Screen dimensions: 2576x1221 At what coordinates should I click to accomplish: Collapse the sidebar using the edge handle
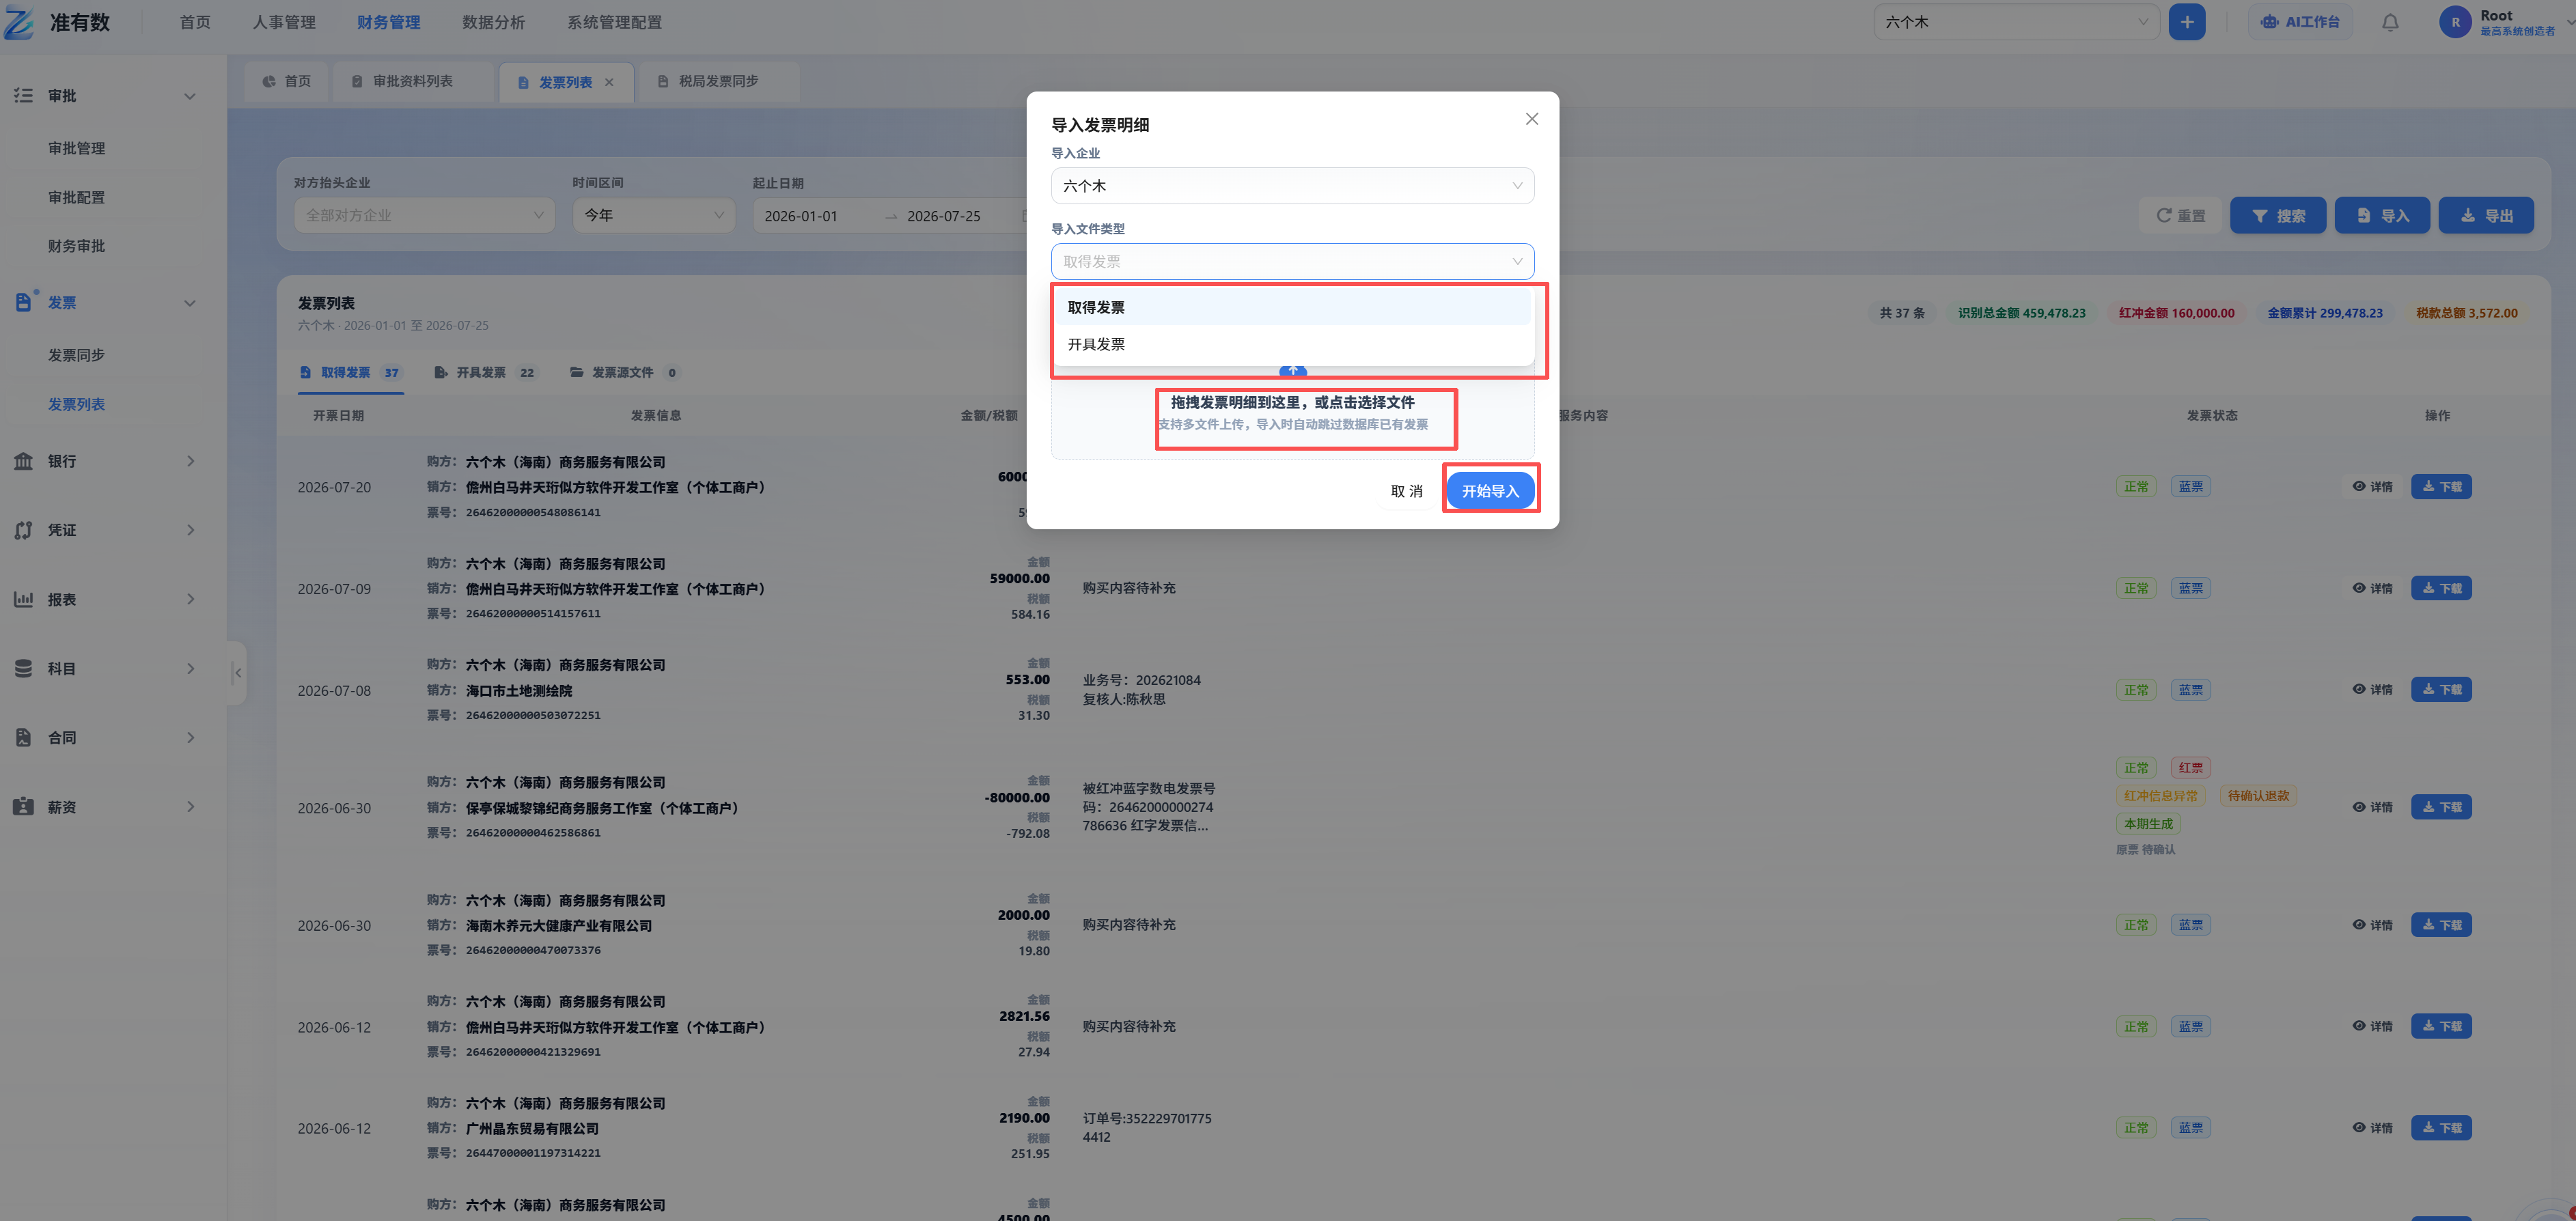pyautogui.click(x=237, y=672)
